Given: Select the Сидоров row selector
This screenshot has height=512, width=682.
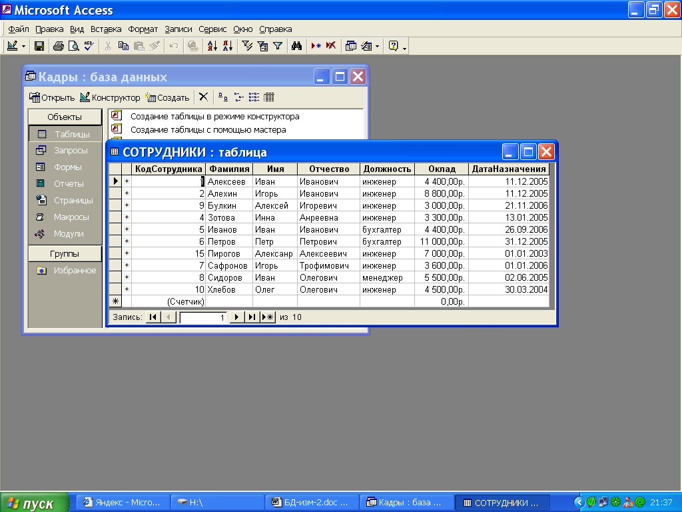Looking at the screenshot, I should point(115,277).
